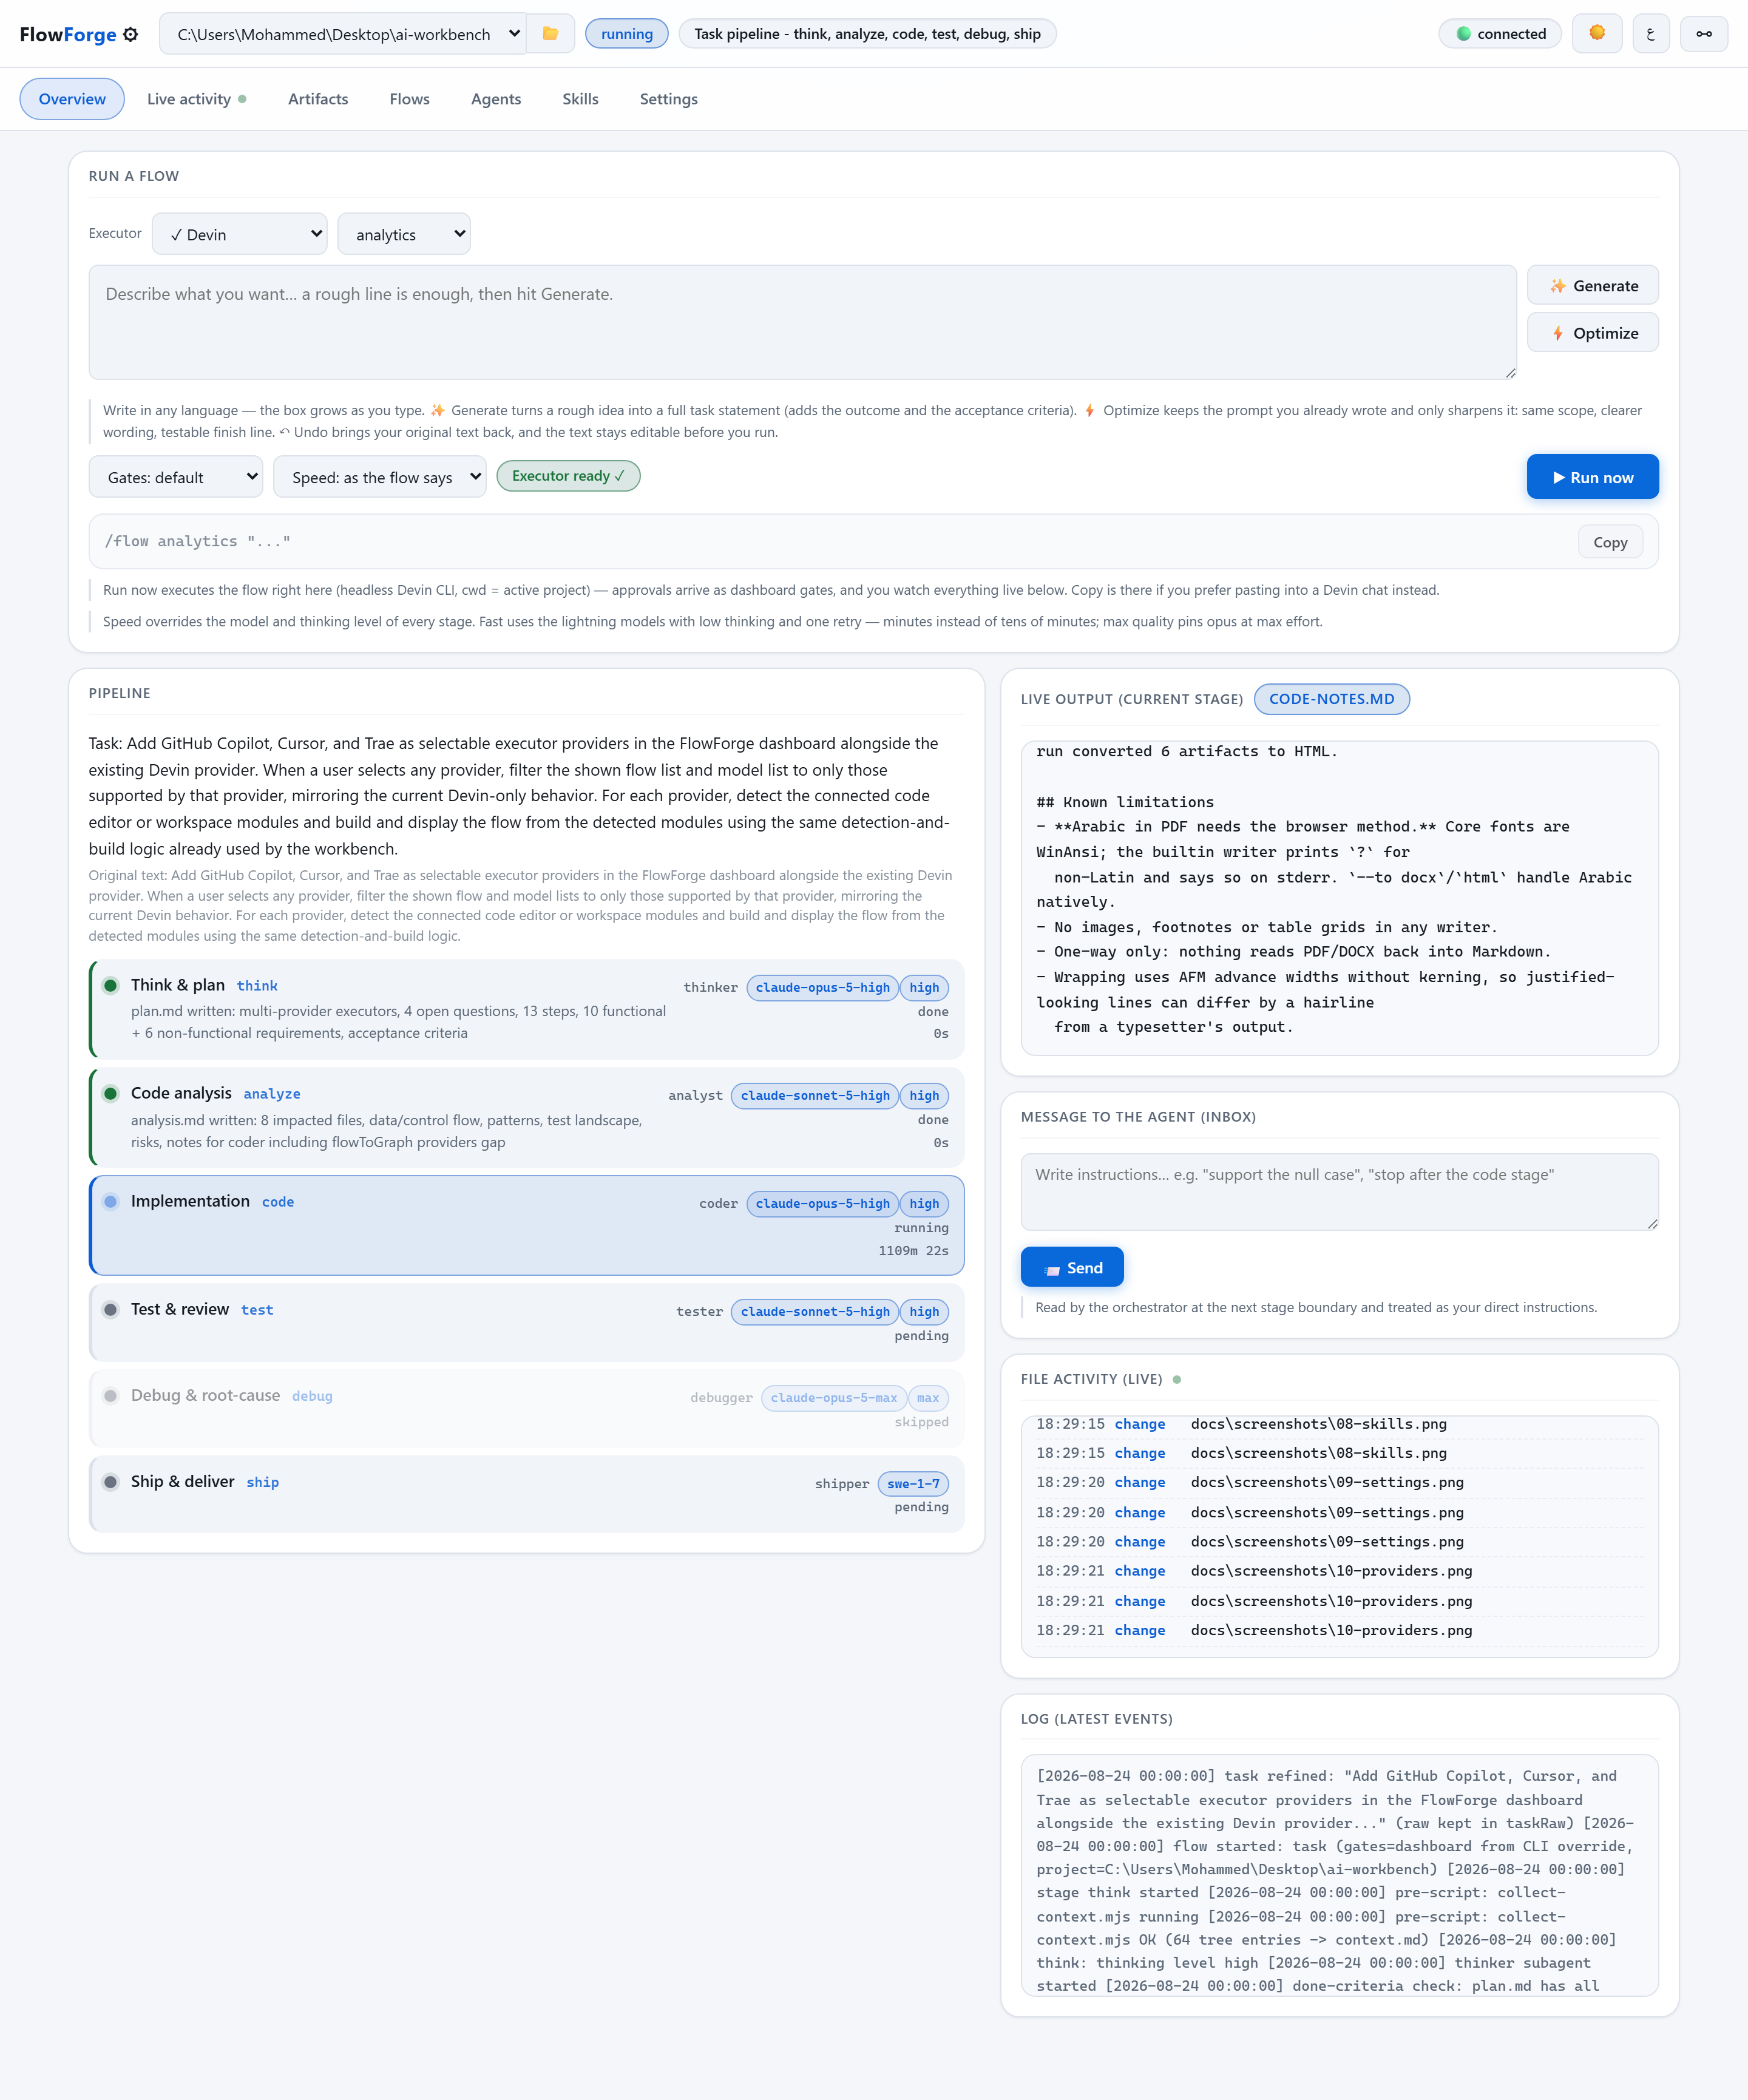Click the Code analysis status dot
Screen dimensions: 1748x2100
pos(111,1094)
